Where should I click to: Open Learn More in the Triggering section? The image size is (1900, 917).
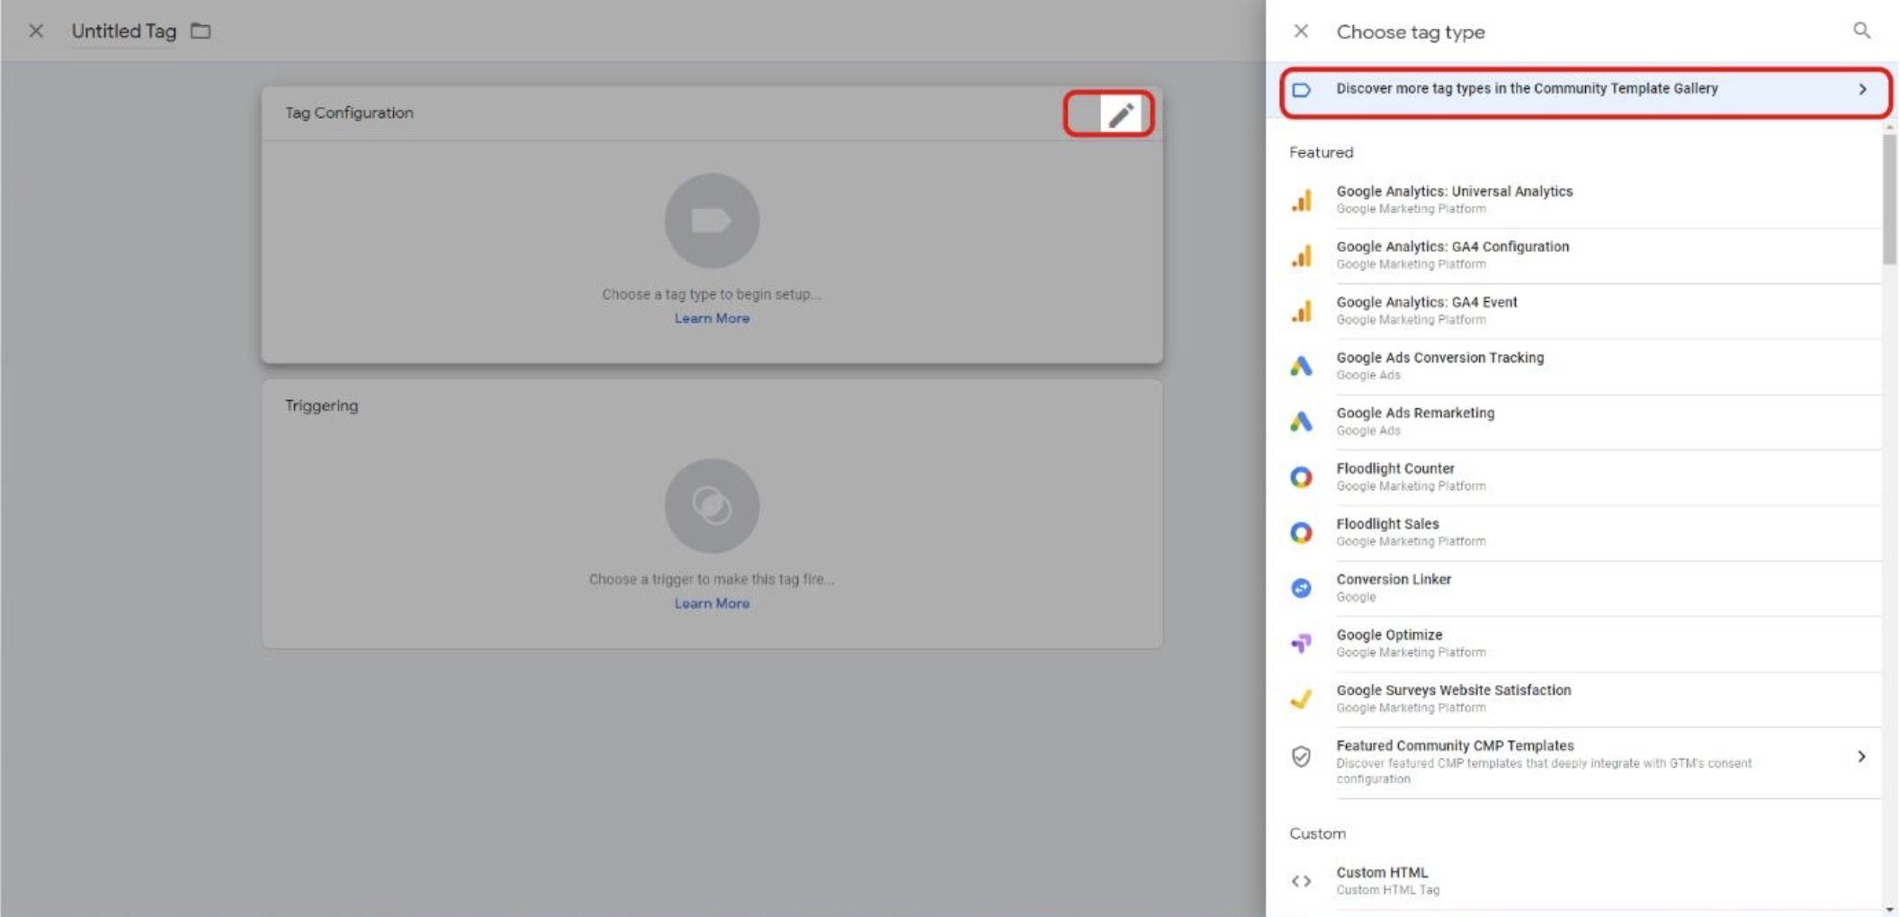pos(711,602)
